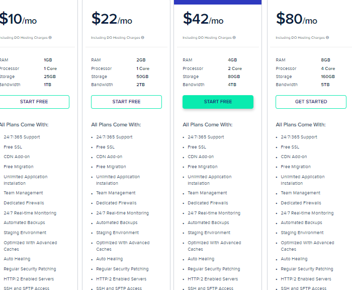This screenshot has height=290, width=352.
Task: Start free on the $10/mo plan
Action: (x=34, y=102)
